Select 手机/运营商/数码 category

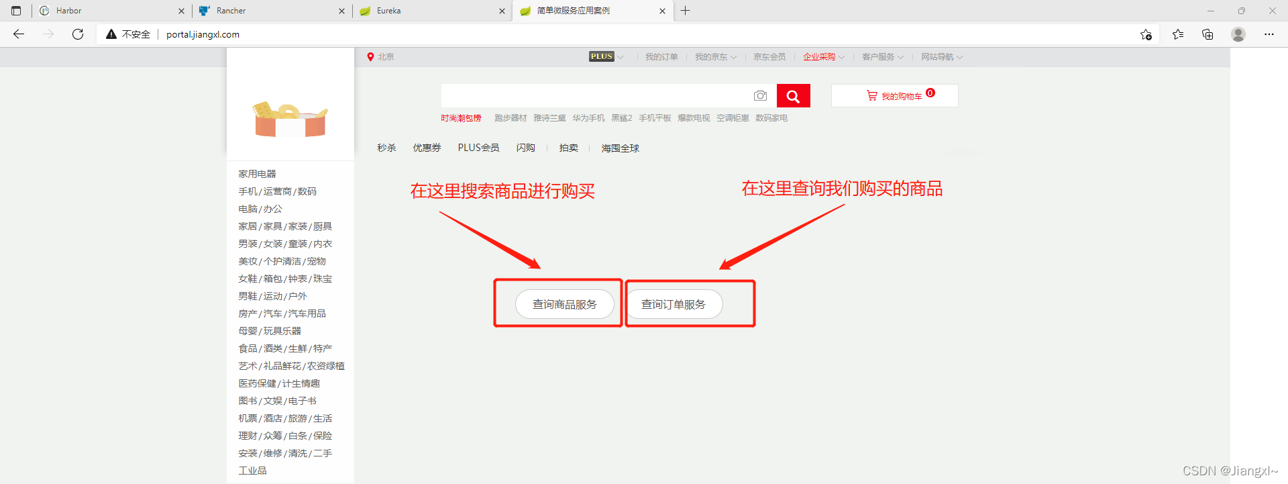[x=277, y=191]
